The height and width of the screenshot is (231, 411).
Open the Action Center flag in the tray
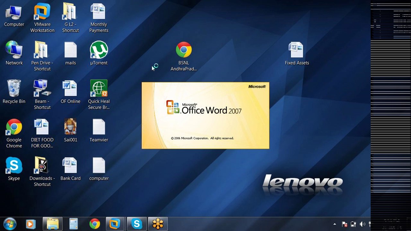click(345, 224)
